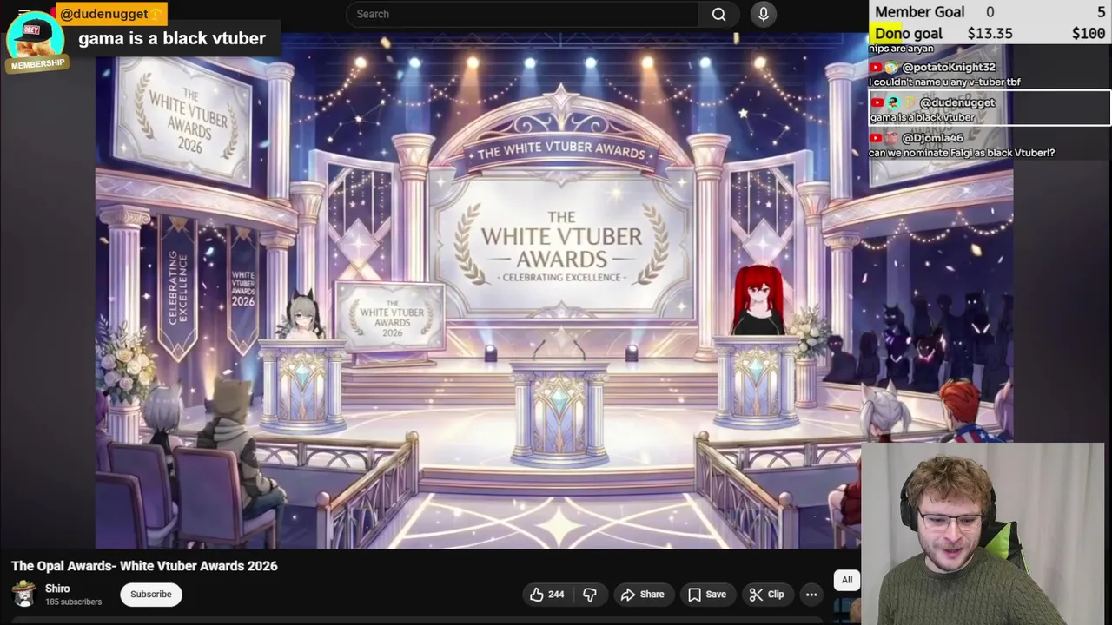The image size is (1112, 625).
Task: Open the Shiro channel name link
Action: tap(57, 589)
